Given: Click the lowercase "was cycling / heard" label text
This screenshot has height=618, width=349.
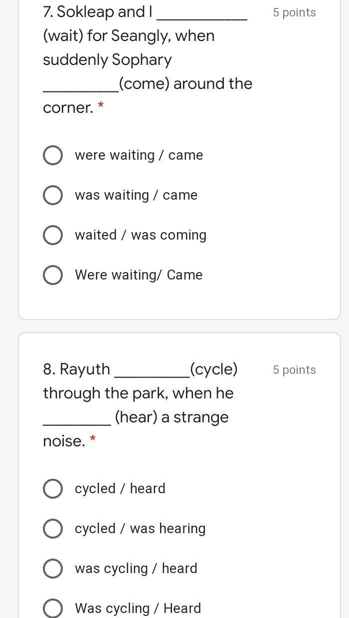Looking at the screenshot, I should pyautogui.click(x=136, y=569).
